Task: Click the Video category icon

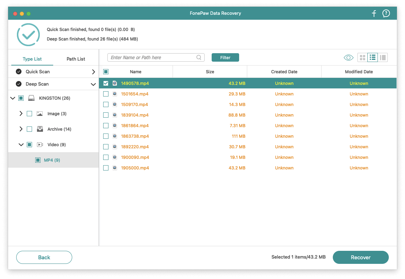Action: coord(40,145)
